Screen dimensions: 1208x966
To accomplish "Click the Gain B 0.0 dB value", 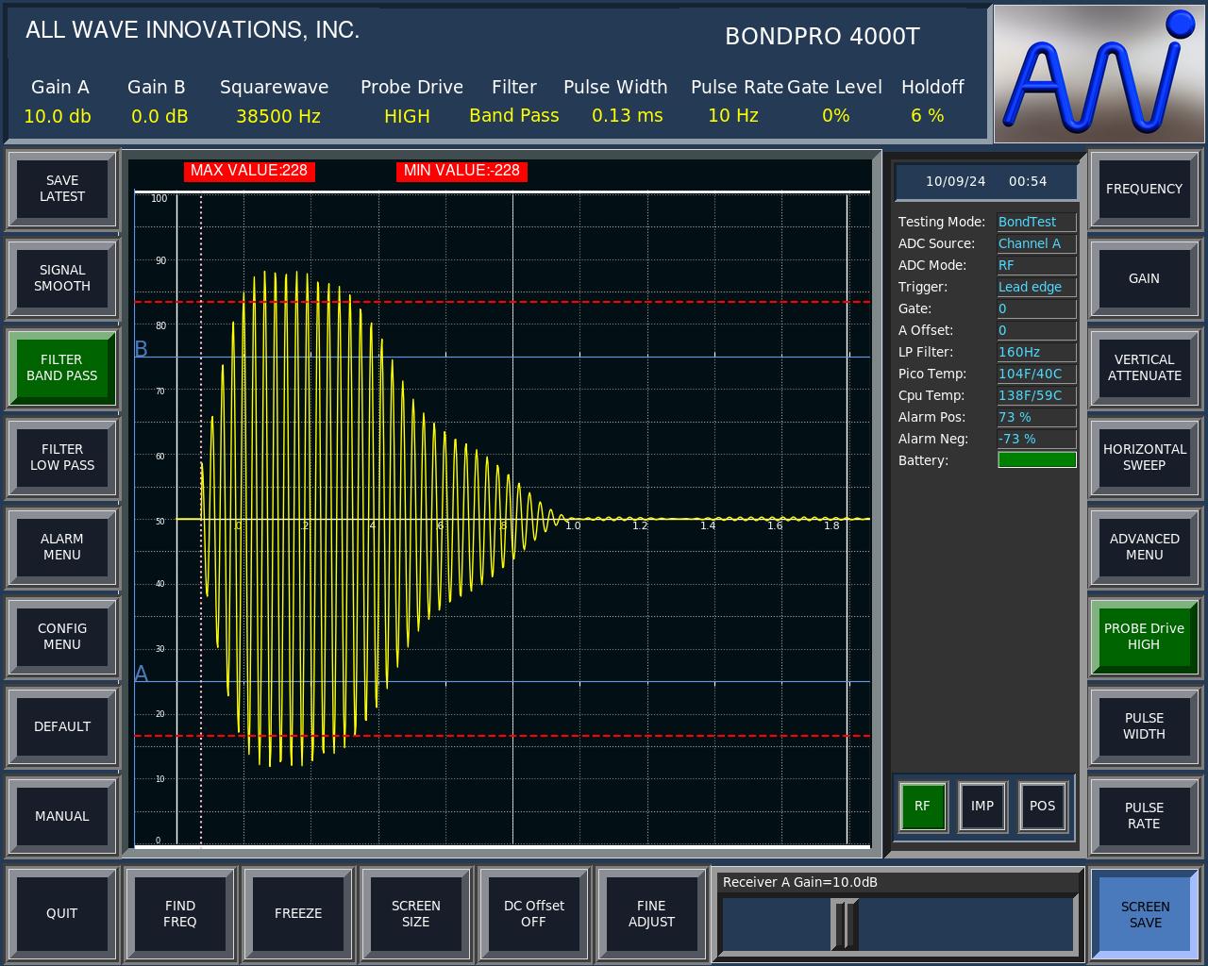I will tap(159, 116).
